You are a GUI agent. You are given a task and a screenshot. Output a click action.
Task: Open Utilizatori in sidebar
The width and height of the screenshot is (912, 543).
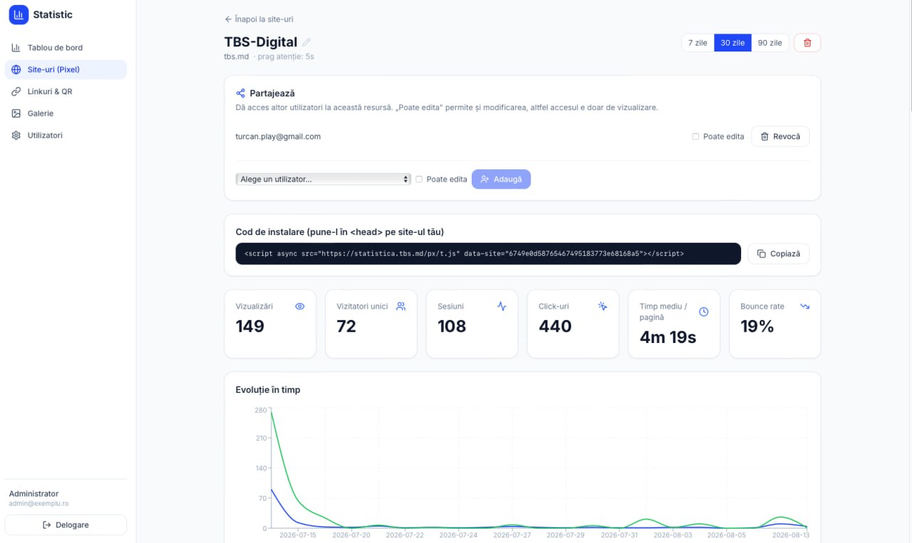click(66, 135)
